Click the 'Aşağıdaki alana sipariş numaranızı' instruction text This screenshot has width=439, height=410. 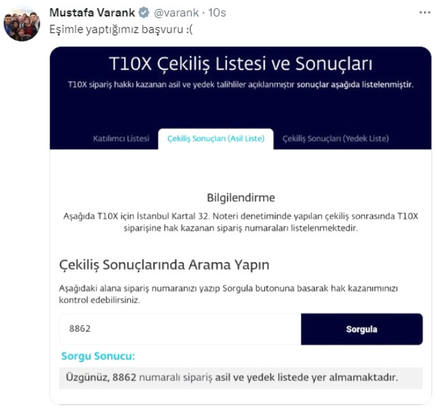pyautogui.click(x=233, y=294)
